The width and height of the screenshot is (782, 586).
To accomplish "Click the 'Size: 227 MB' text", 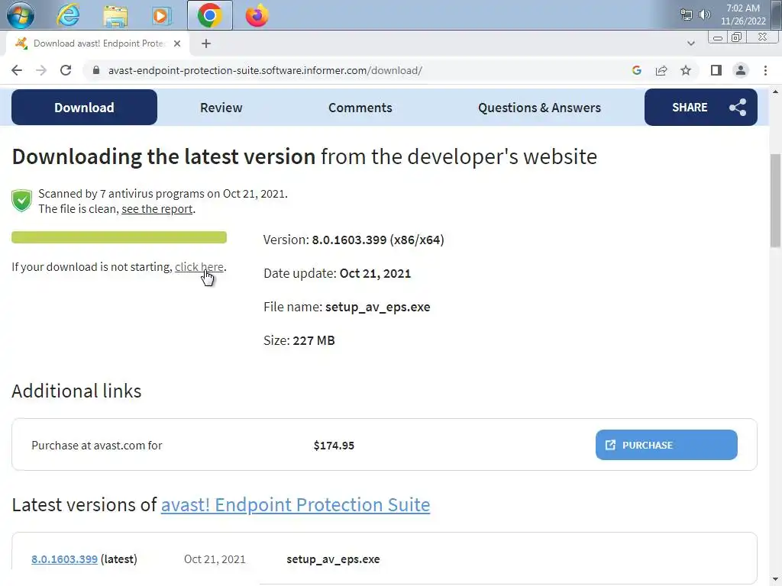I will [299, 340].
